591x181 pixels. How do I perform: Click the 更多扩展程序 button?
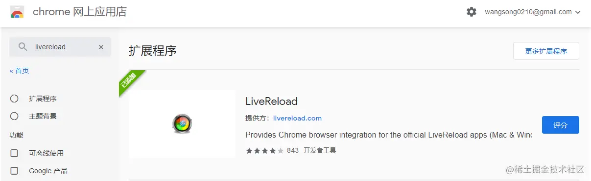click(x=546, y=51)
